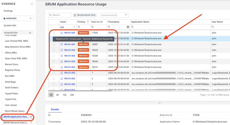
Task: Select Map Network Drive MRU
Action: (18, 47)
